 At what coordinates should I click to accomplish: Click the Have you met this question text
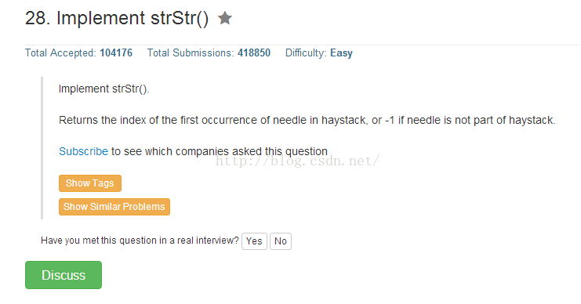pyautogui.click(x=140, y=241)
